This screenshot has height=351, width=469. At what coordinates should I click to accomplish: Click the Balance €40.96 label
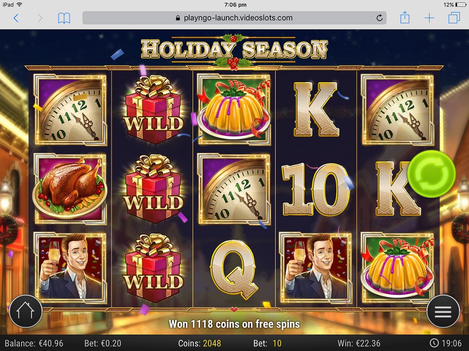tap(34, 343)
